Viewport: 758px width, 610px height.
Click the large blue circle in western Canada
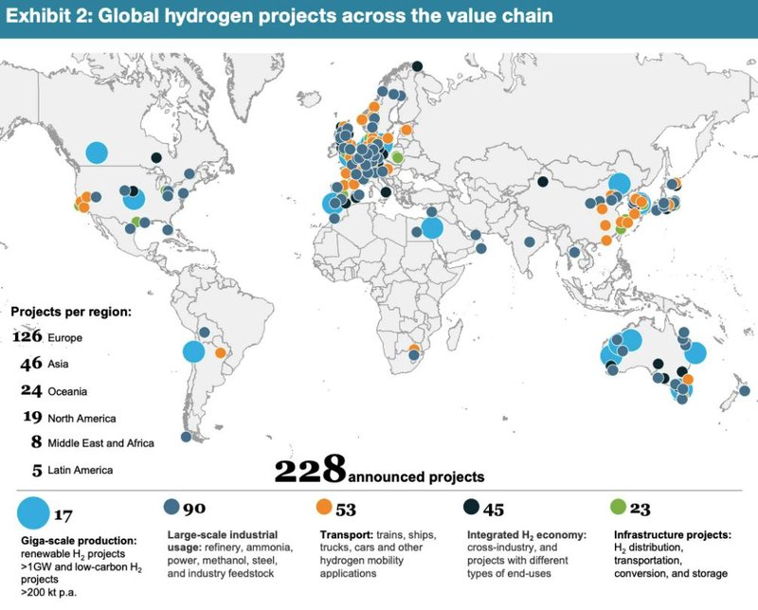97,152
